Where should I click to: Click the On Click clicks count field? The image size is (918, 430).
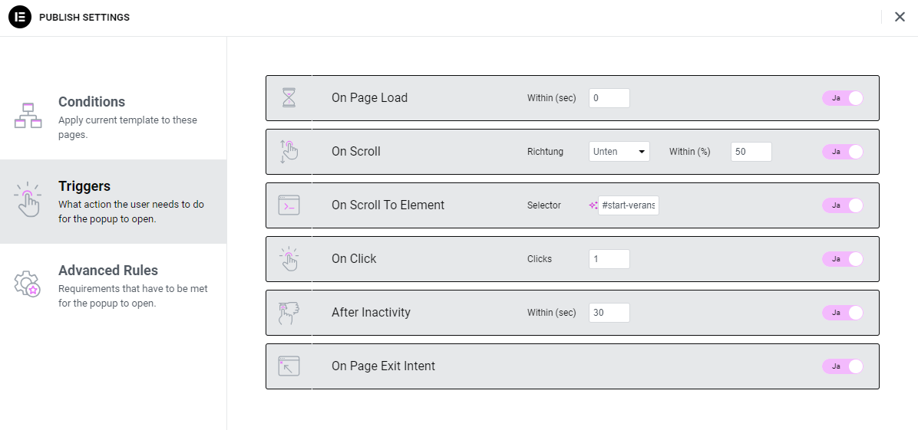point(609,259)
